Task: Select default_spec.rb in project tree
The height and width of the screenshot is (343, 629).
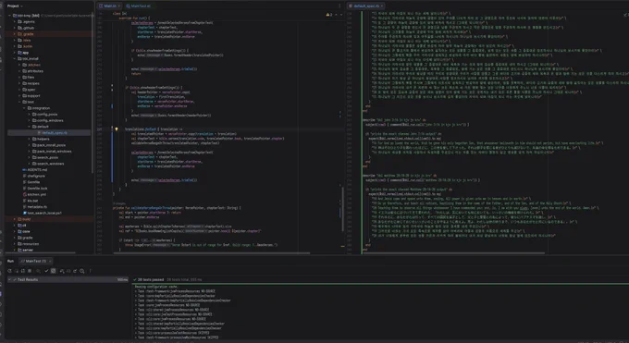Action: click(53, 133)
